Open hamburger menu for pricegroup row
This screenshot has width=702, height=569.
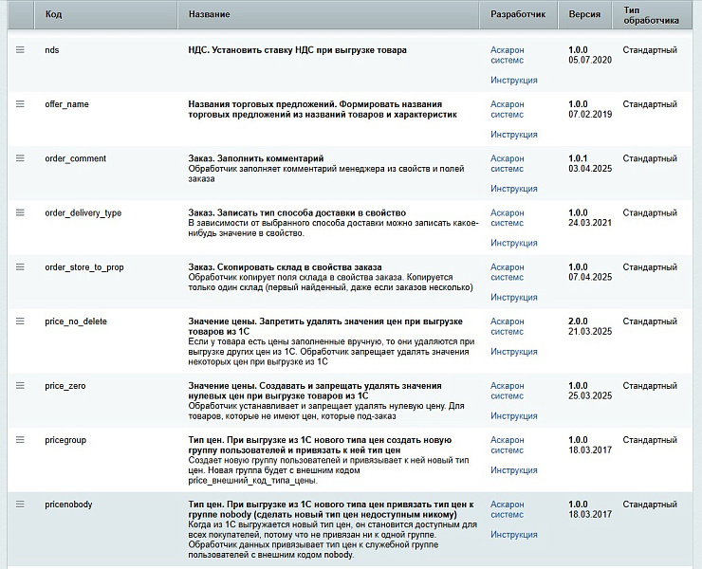[20, 440]
